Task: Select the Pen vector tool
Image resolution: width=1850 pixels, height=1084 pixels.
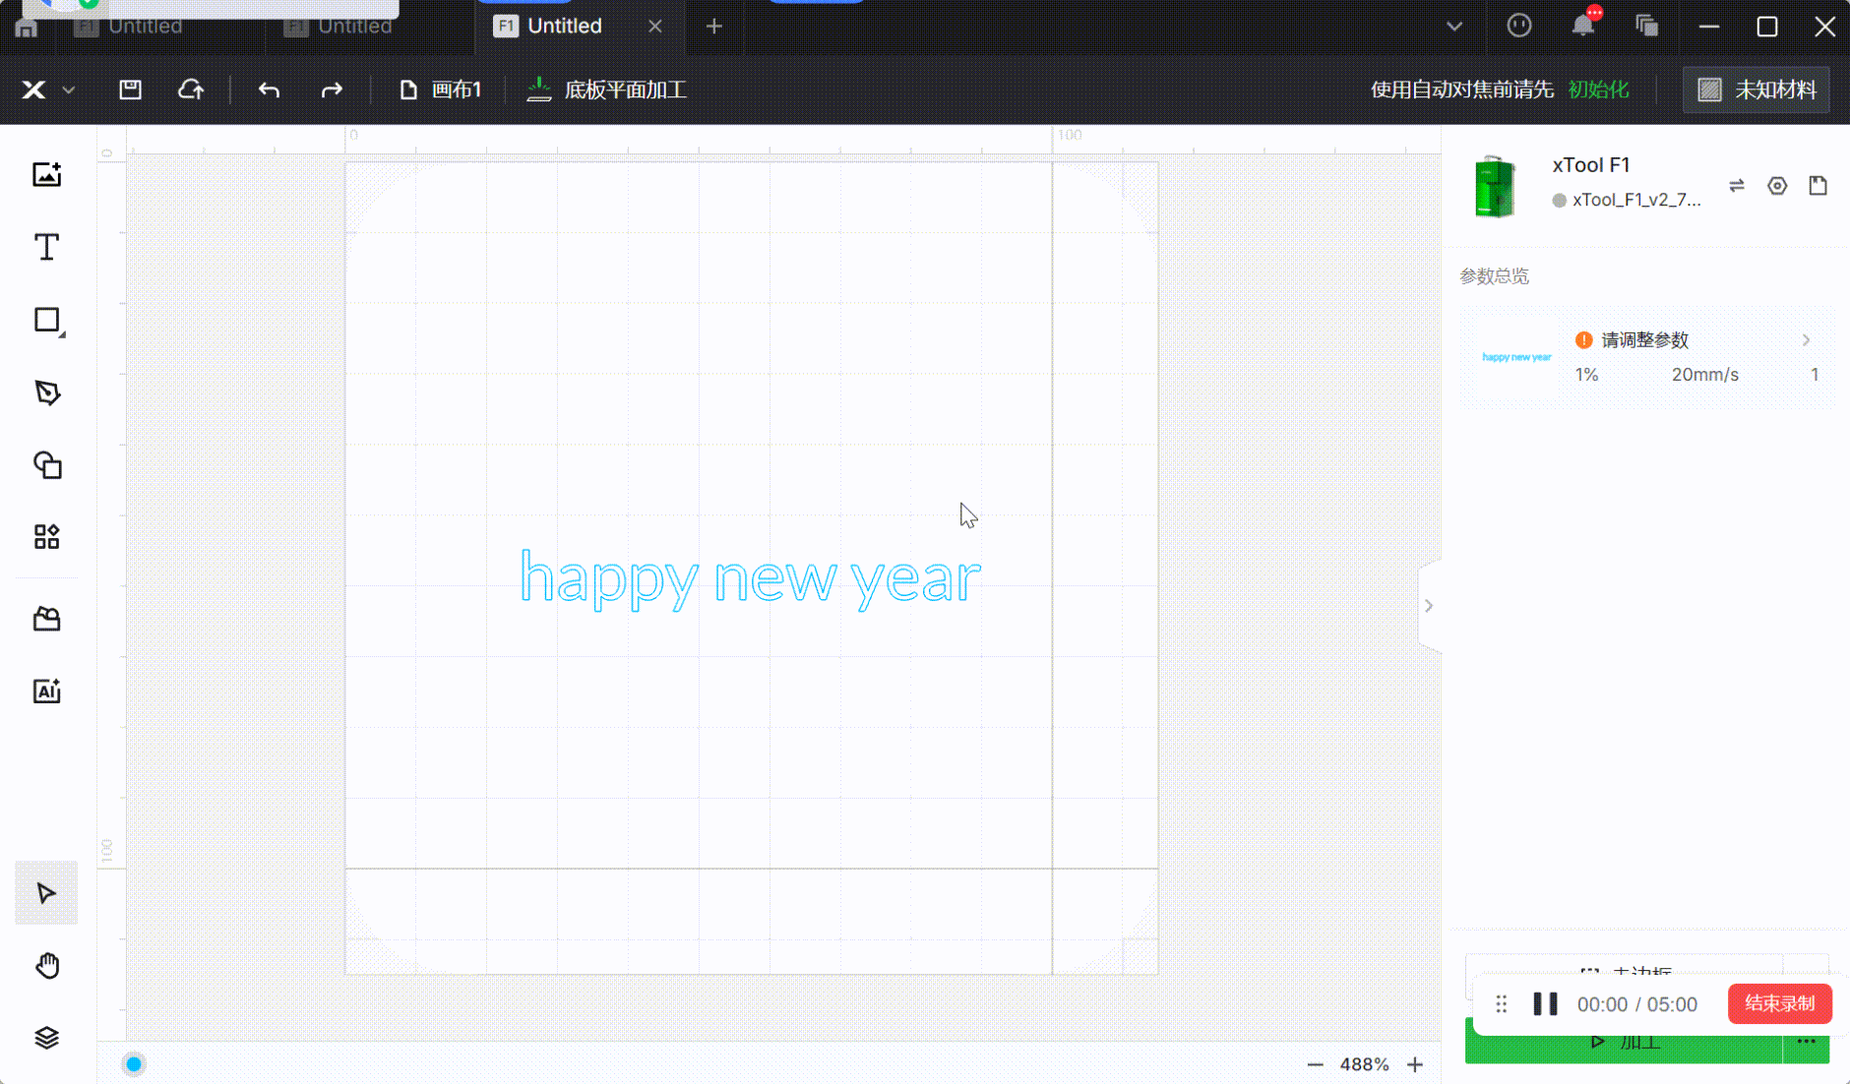Action: [46, 392]
